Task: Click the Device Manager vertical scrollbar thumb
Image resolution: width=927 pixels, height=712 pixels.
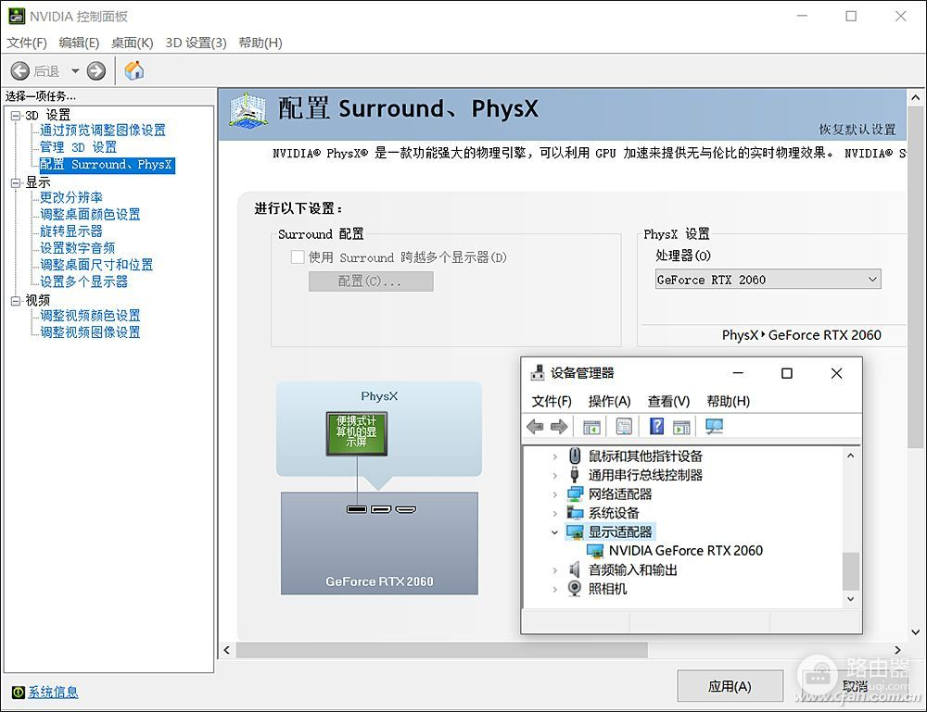Action: point(850,570)
